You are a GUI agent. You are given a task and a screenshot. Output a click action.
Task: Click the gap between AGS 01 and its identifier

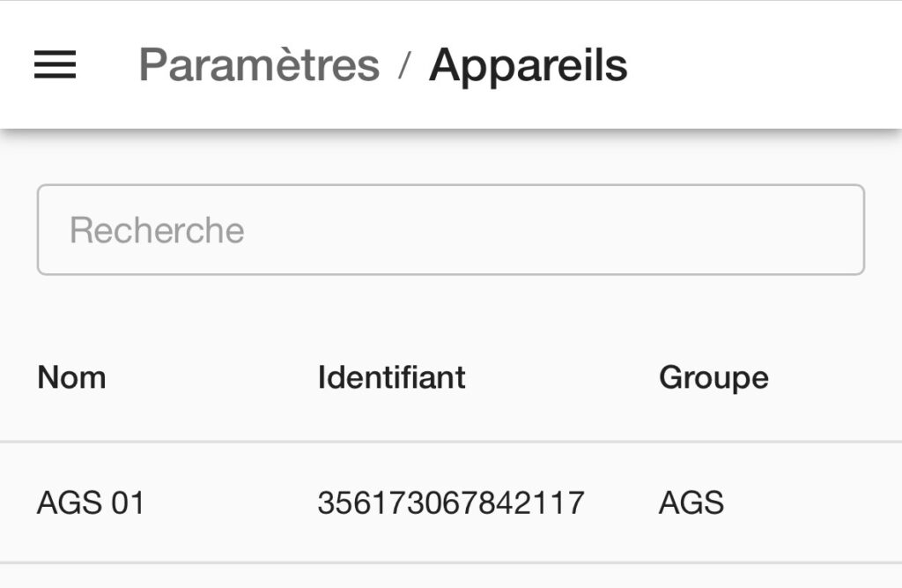[x=231, y=502]
